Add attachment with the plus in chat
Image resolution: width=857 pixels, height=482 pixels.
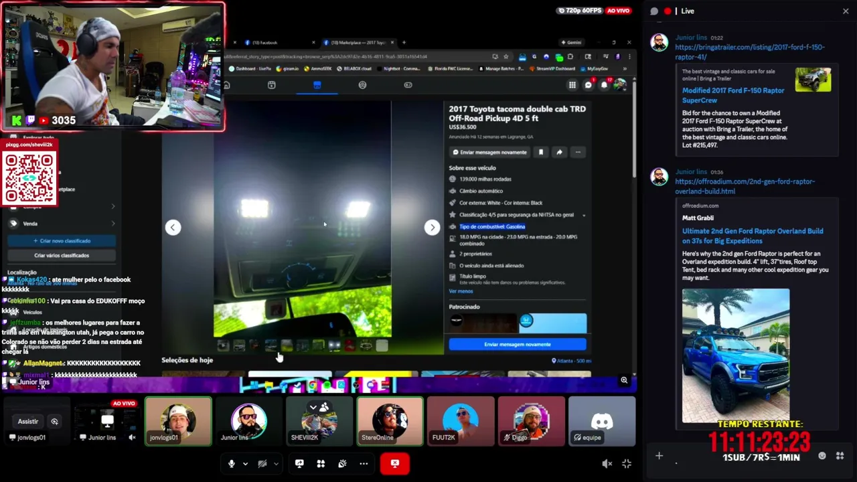click(x=659, y=456)
